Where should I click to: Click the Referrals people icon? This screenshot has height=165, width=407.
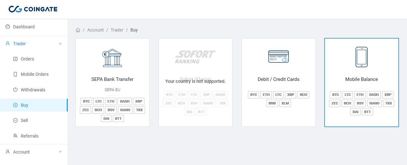pyautogui.click(x=15, y=136)
